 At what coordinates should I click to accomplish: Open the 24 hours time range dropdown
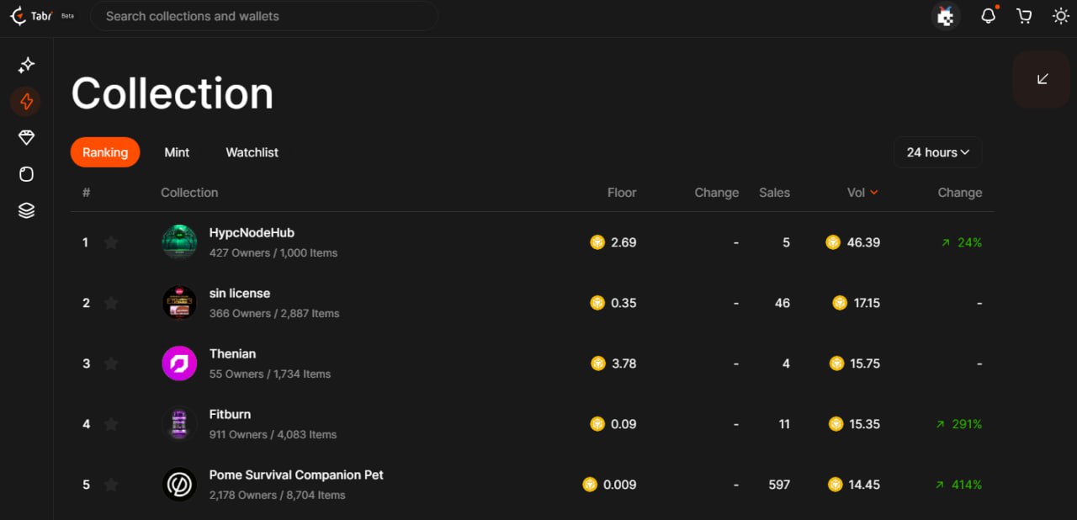point(937,152)
